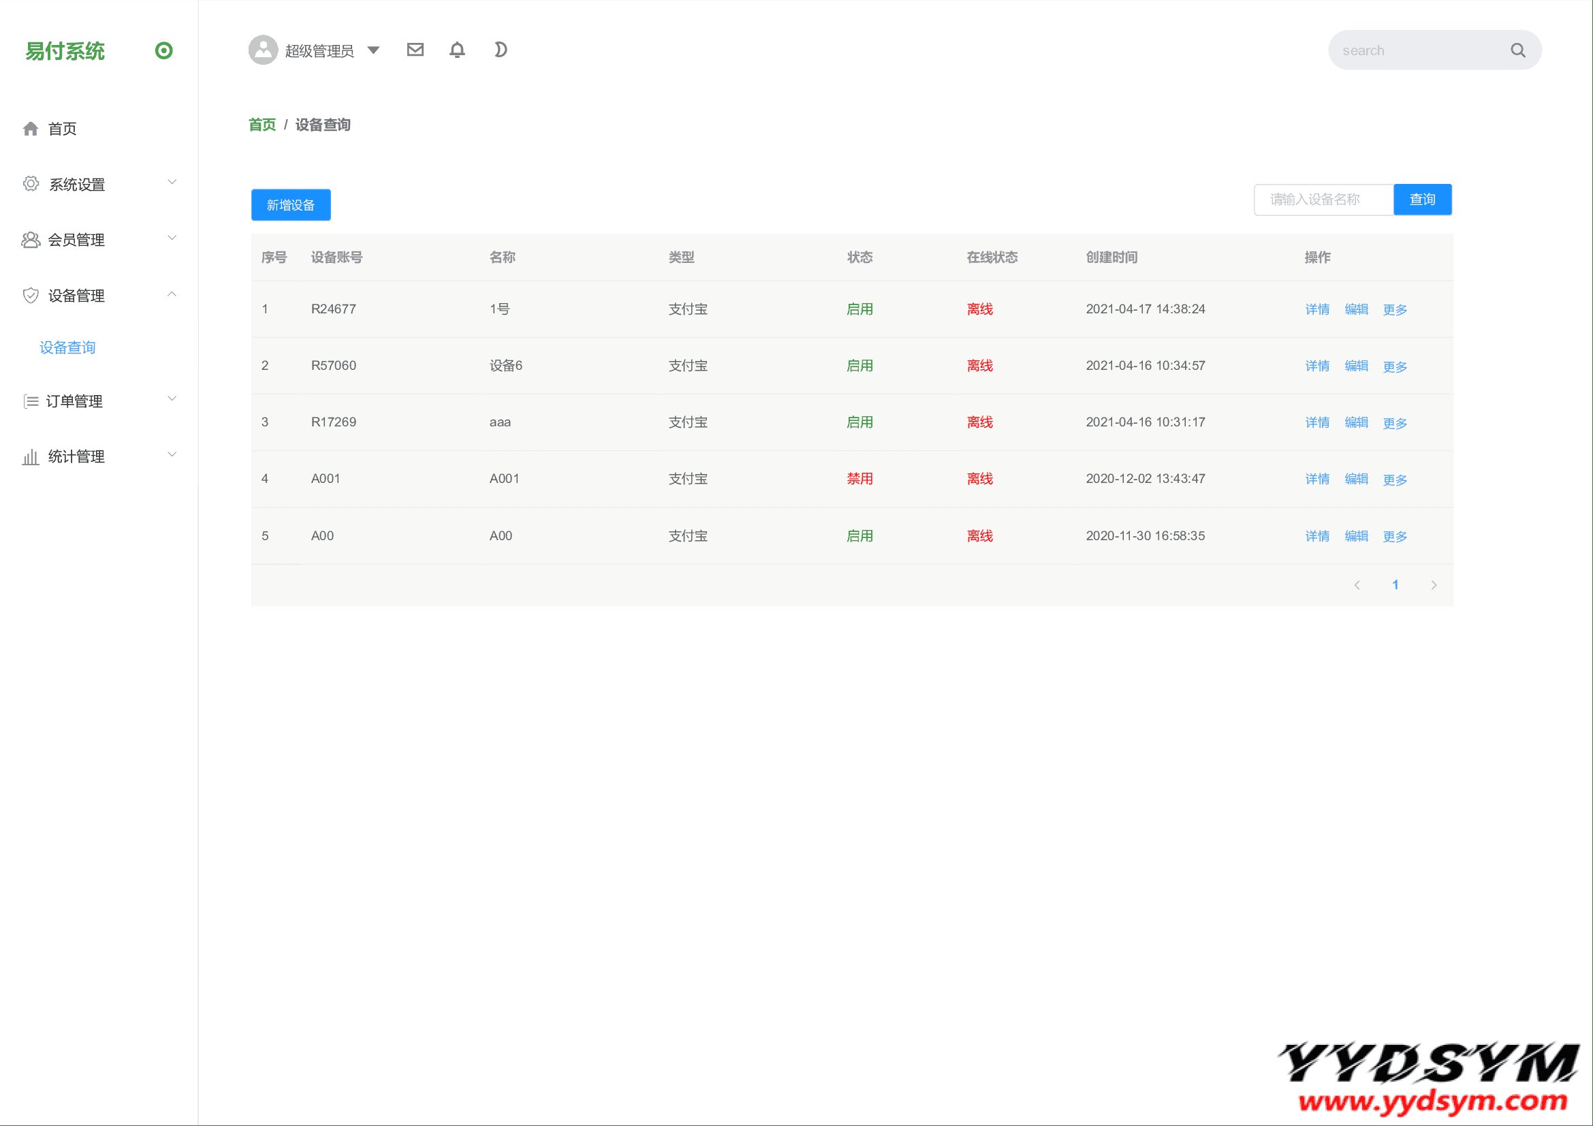Click the previous page arrow
The height and width of the screenshot is (1126, 1593).
(1357, 585)
